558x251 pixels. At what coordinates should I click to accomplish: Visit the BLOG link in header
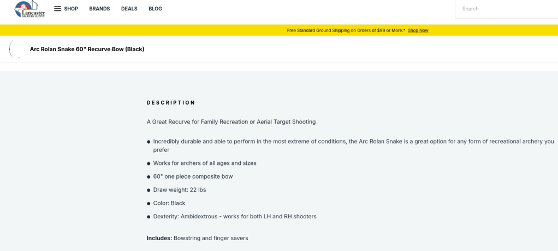coord(155,9)
